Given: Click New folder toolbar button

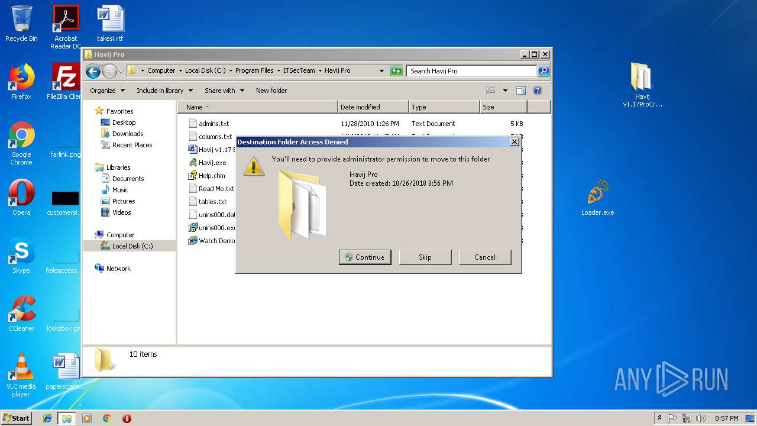Looking at the screenshot, I should point(271,91).
